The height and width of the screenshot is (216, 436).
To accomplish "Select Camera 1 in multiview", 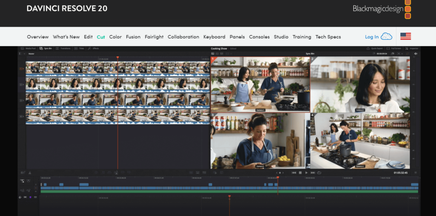I will pos(260,85).
